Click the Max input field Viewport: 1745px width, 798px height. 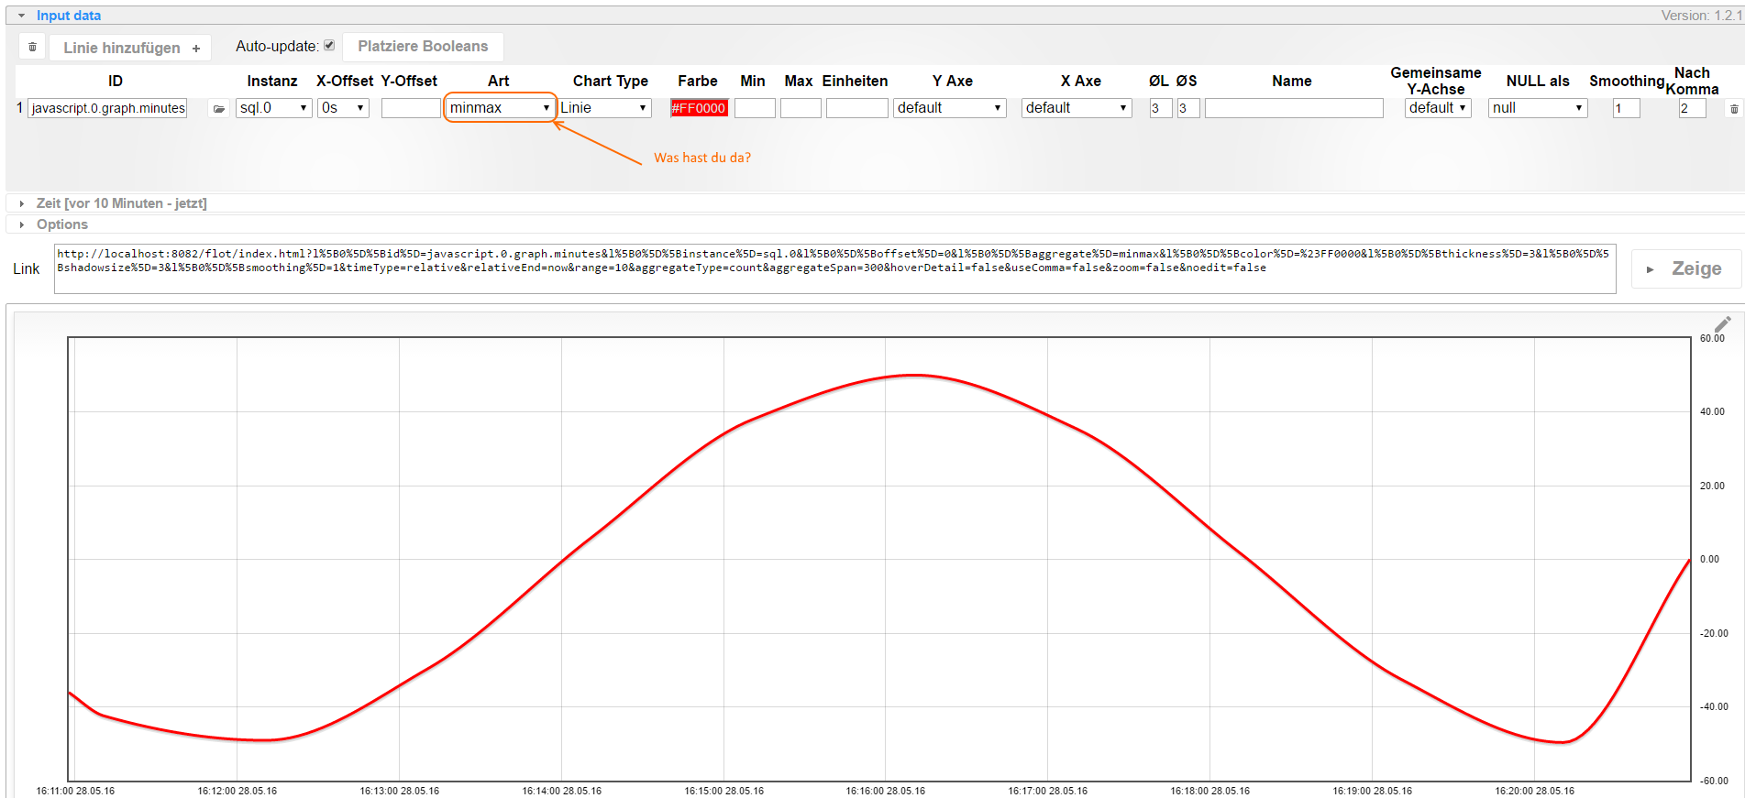801,108
